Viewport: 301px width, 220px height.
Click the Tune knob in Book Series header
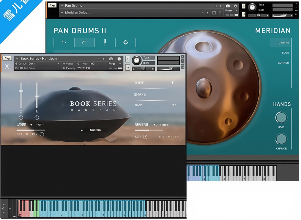coord(136,60)
